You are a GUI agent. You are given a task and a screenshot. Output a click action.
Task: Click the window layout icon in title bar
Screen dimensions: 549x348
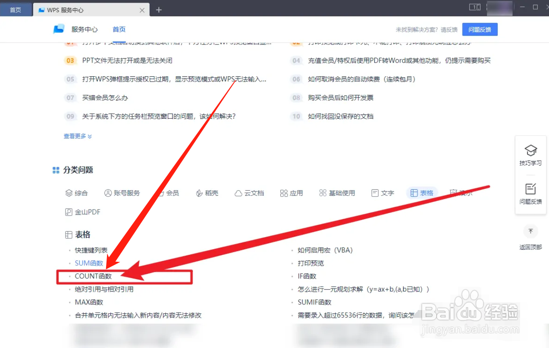475,7
